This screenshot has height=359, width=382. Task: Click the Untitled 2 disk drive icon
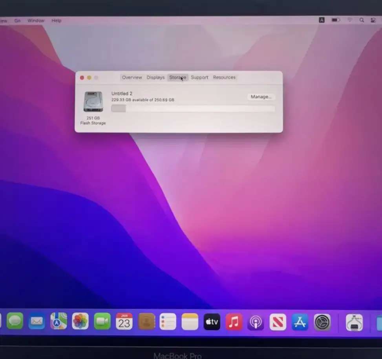(93, 102)
